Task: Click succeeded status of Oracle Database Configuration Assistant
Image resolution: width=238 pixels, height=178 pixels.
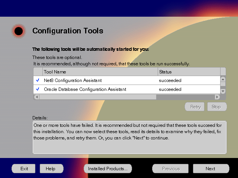Action: coord(170,89)
